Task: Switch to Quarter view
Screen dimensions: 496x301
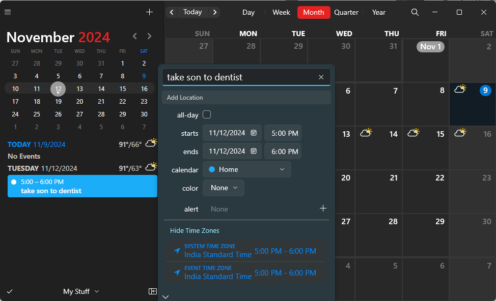Action: point(346,12)
